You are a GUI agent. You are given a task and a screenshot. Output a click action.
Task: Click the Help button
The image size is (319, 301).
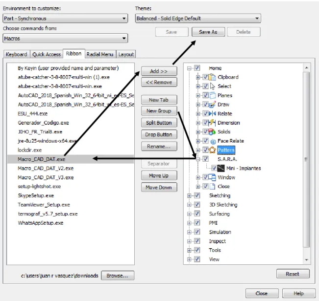[x=298, y=293]
